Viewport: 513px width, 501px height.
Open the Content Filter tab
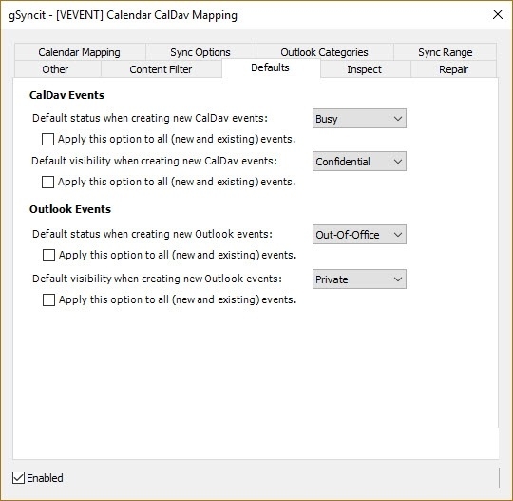tap(161, 69)
